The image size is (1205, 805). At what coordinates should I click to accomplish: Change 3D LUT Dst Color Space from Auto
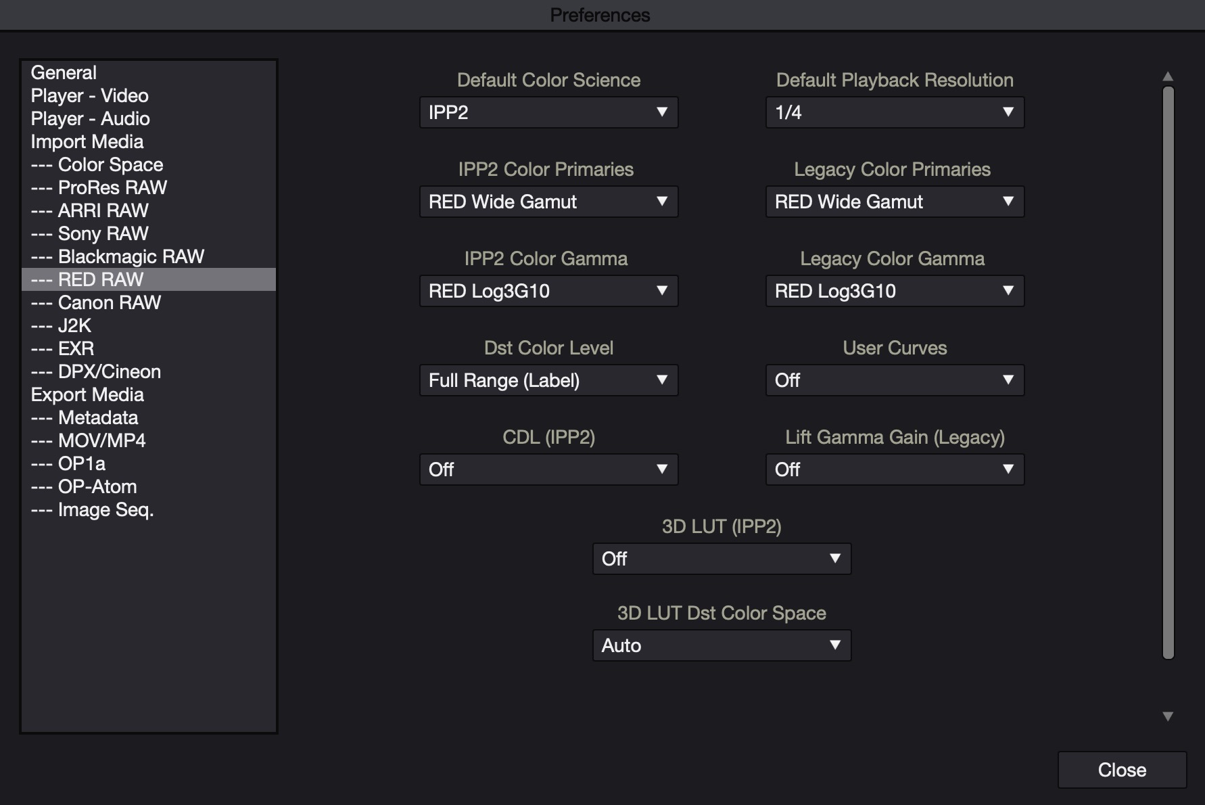coord(721,645)
